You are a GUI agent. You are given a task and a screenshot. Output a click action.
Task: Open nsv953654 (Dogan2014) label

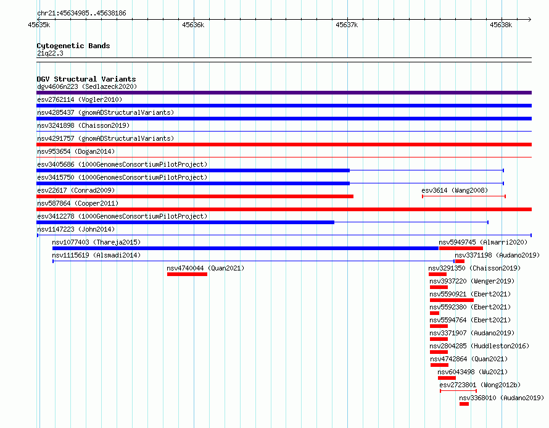(76, 151)
